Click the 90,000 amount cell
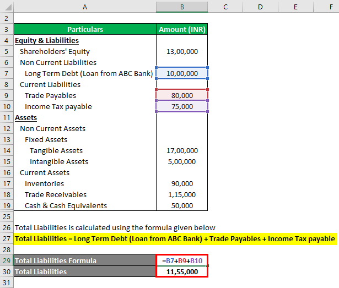Viewport: 339px width, 288px height. click(182, 183)
